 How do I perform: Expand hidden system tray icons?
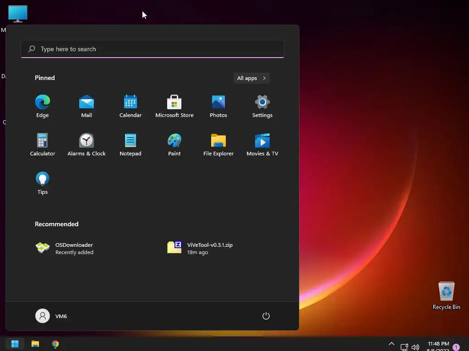click(x=392, y=344)
